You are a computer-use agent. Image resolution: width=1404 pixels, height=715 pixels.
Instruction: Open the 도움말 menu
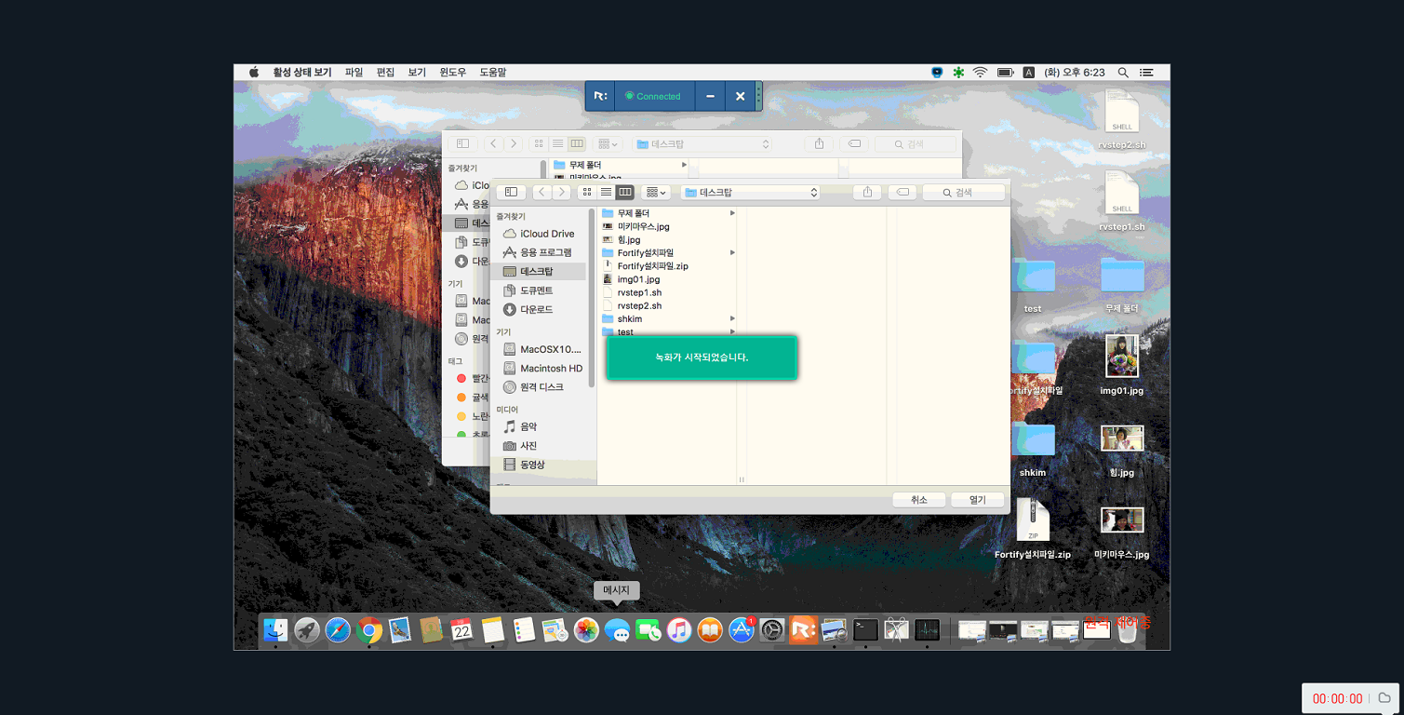[493, 72]
